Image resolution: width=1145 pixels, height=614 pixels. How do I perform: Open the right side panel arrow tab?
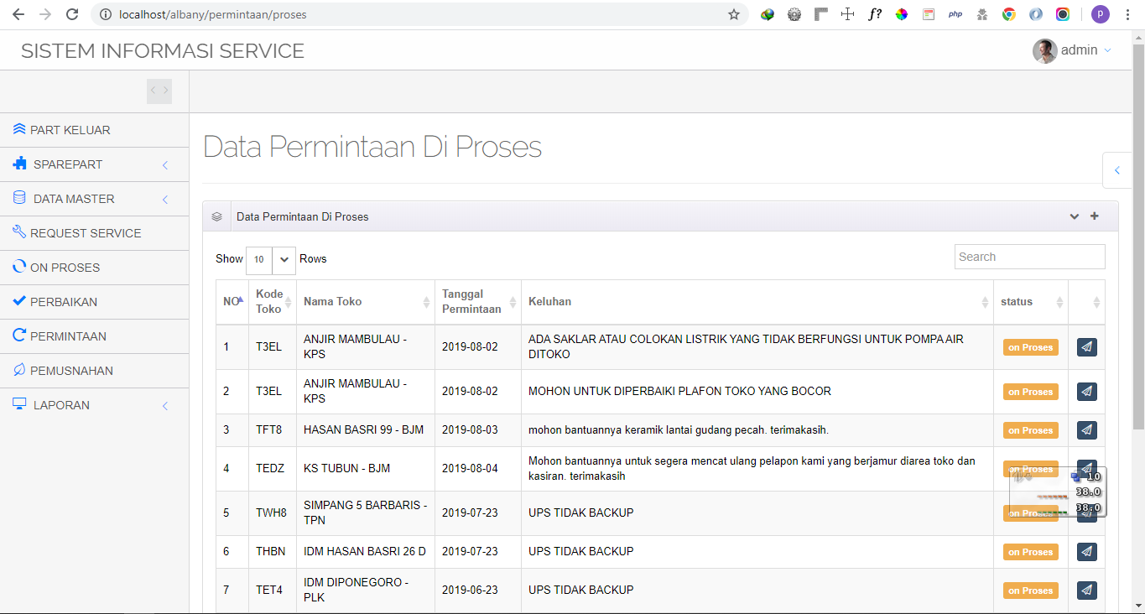coord(1116,170)
